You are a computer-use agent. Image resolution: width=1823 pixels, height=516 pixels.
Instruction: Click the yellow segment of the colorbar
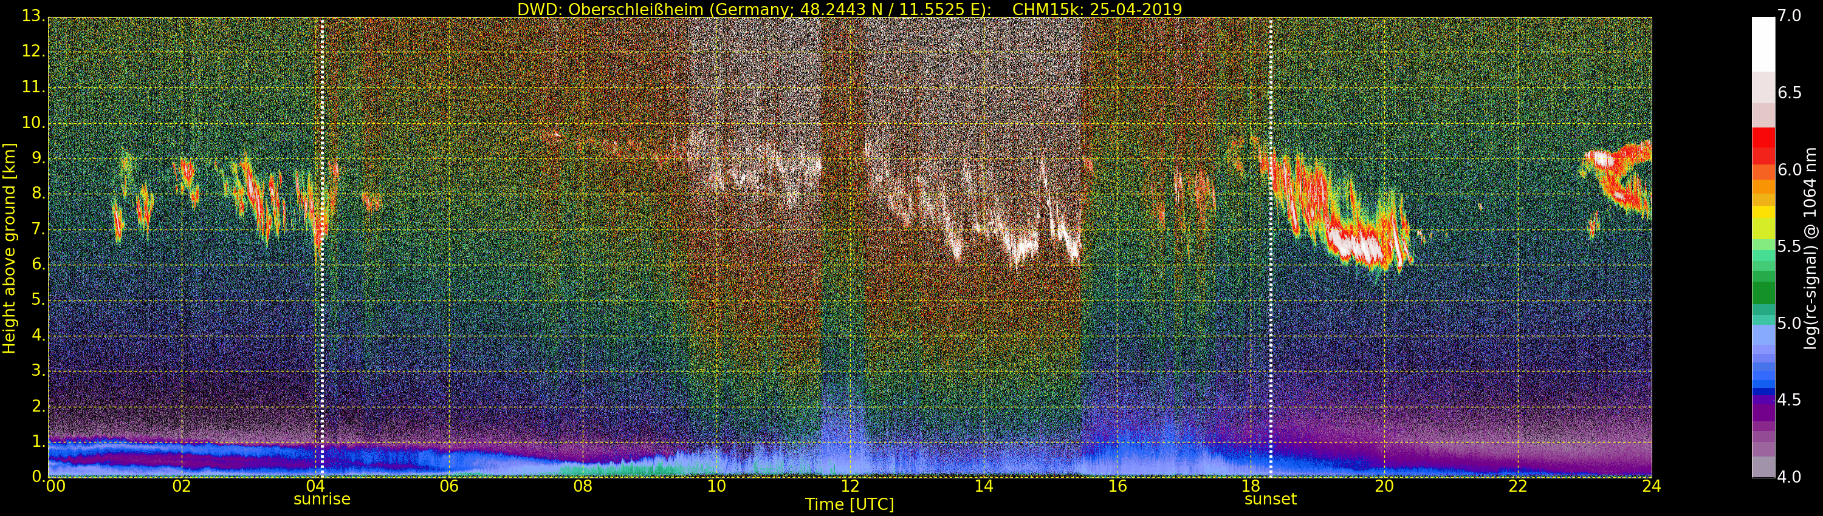click(1763, 211)
